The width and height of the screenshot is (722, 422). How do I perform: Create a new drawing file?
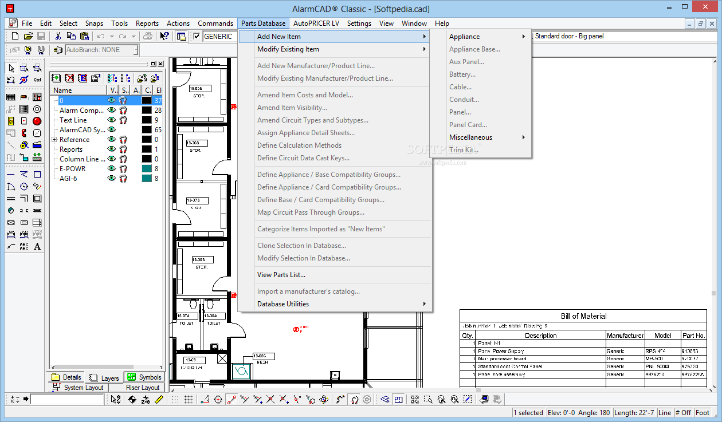15,36
